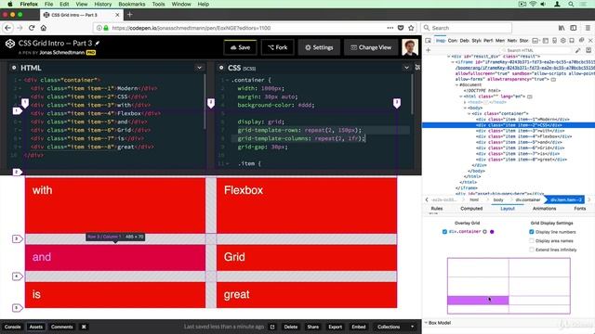Expand the CSS editor dropdown chevron
This screenshot has width=595, height=334.
406,68
